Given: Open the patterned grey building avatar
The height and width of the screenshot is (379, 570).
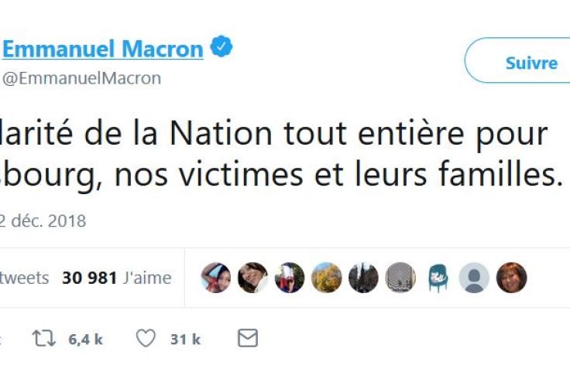Looking at the screenshot, I should click(400, 278).
